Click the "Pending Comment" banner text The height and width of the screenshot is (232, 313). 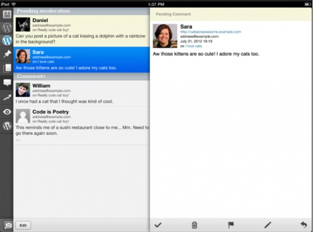coord(173,14)
